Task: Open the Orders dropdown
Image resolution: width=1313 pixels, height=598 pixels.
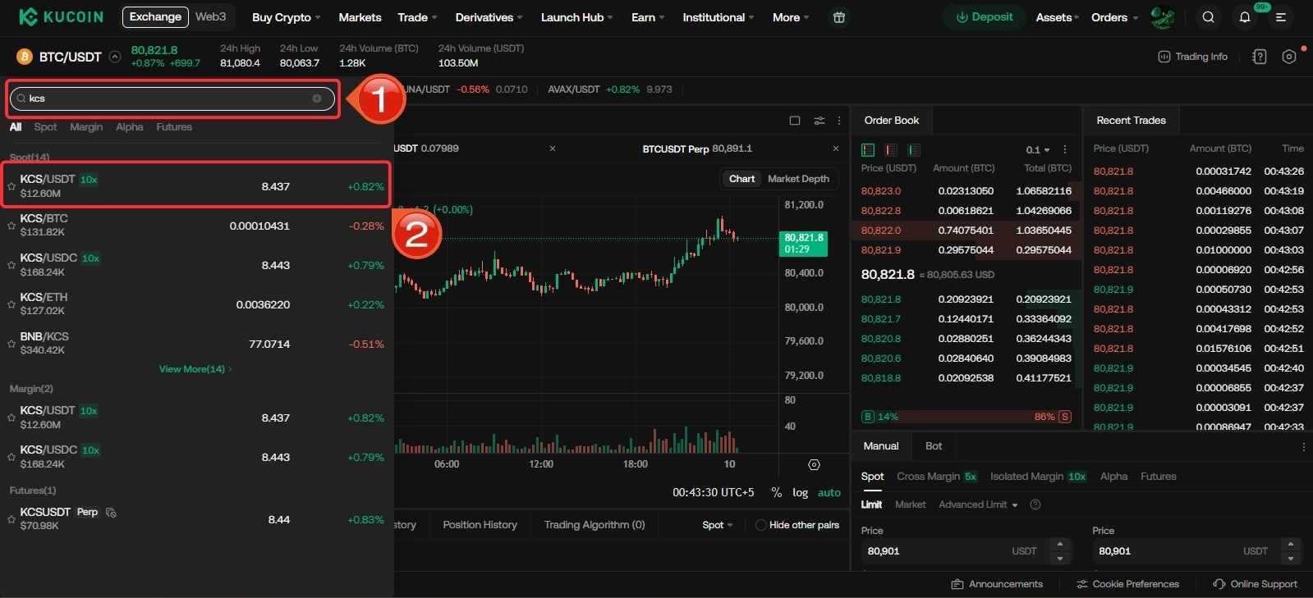Action: pyautogui.click(x=1114, y=17)
